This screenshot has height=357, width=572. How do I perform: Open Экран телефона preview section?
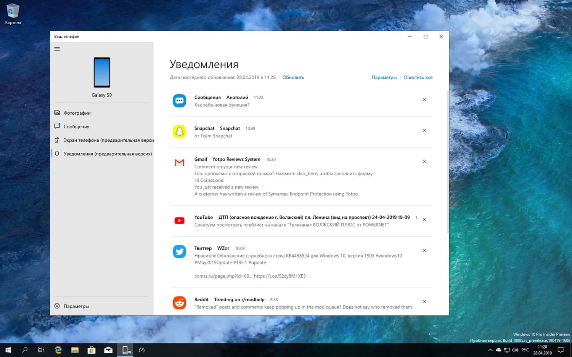click(103, 140)
